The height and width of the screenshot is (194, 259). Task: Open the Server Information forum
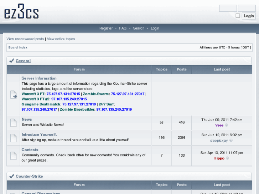click(39, 78)
